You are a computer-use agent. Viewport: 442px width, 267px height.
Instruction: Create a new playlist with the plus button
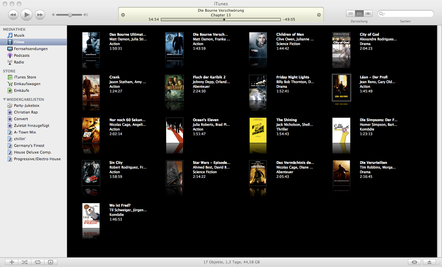(x=11, y=262)
